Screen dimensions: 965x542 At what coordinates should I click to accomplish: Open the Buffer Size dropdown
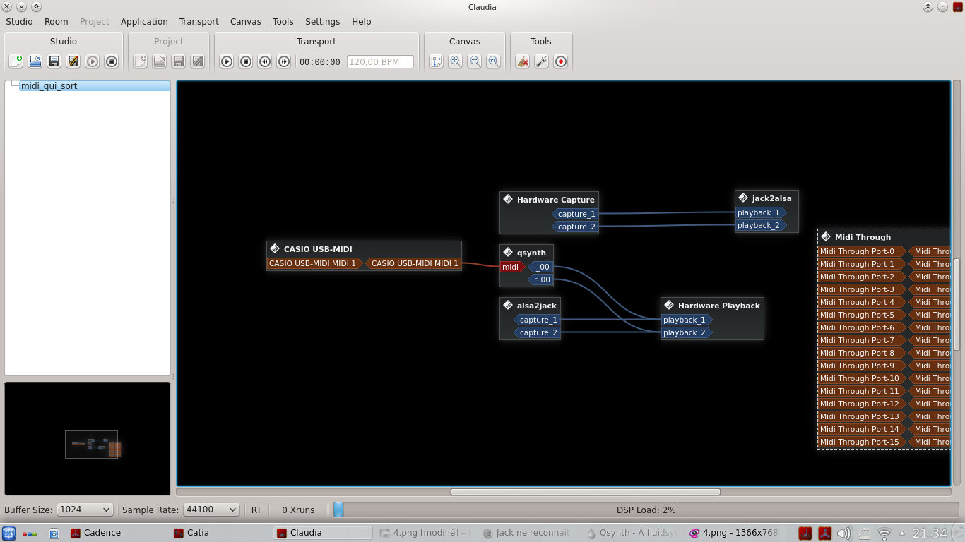[x=85, y=510]
